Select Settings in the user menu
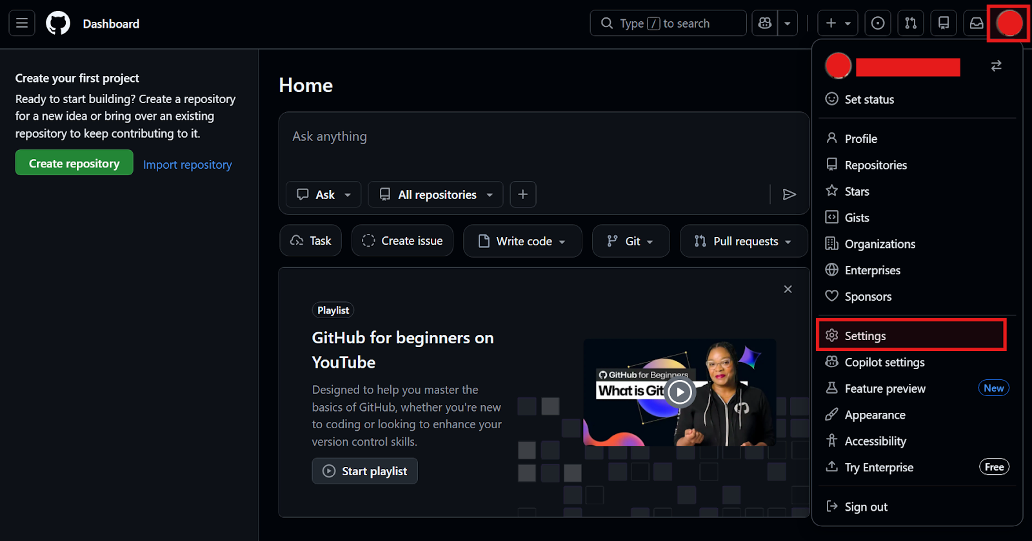 click(865, 336)
